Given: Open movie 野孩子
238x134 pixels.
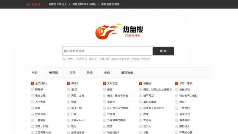Looking at the screenshot, I should tap(39, 90).
